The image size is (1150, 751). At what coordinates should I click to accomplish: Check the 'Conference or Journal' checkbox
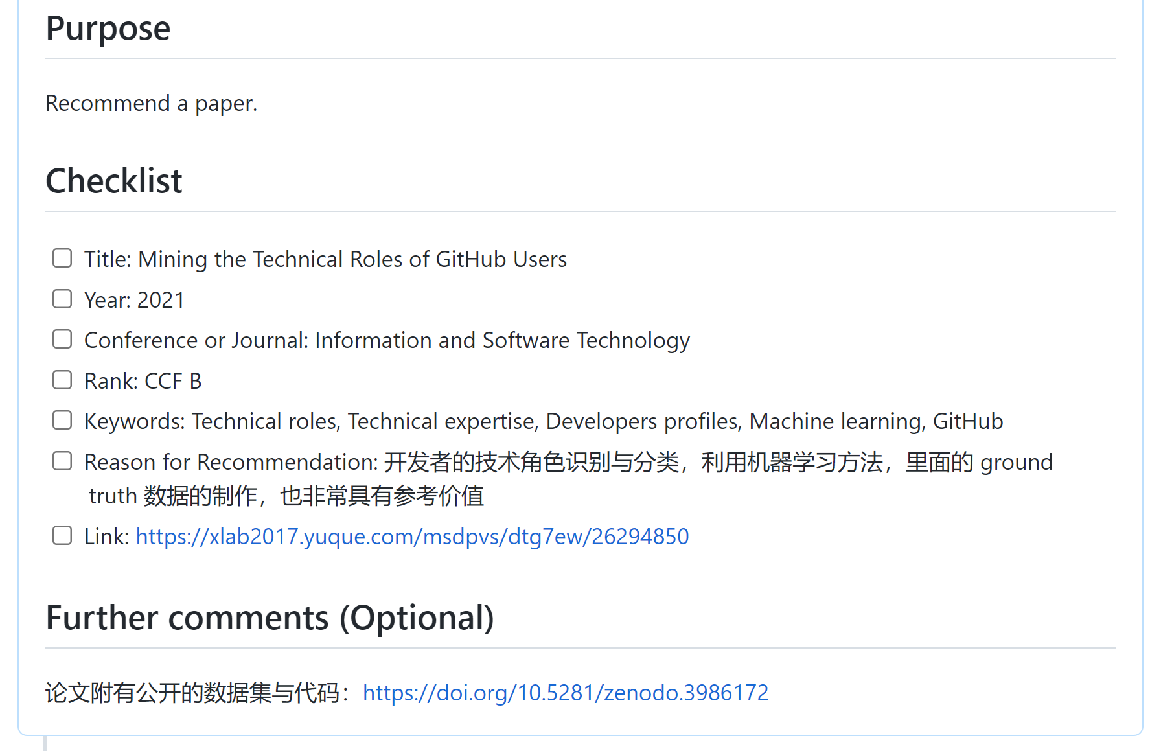click(x=62, y=339)
